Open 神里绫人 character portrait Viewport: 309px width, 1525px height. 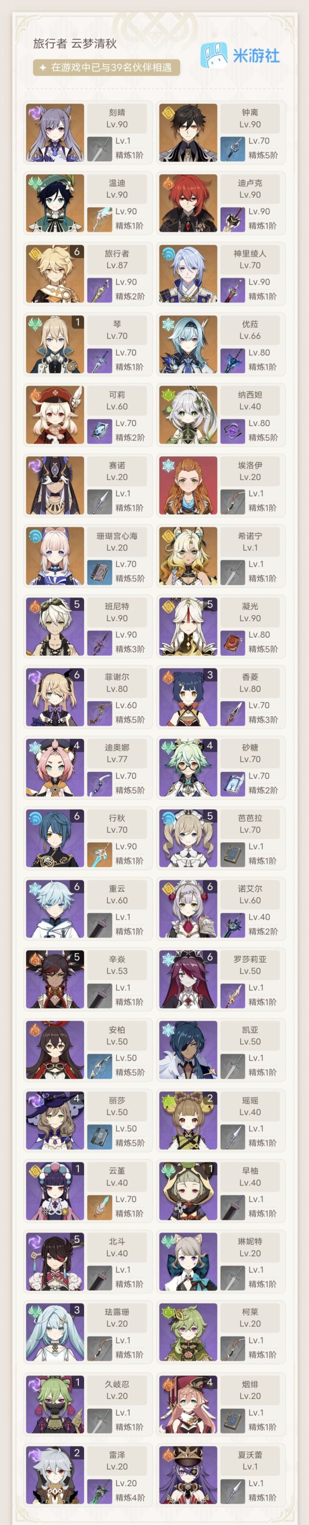[x=188, y=273]
